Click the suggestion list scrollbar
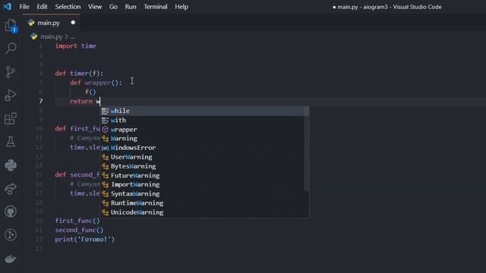The image size is (486, 273). (x=307, y=149)
